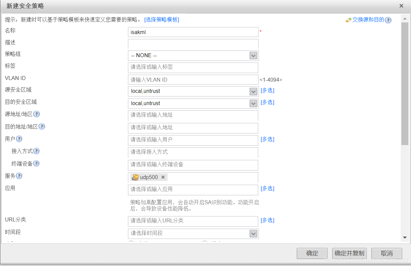Viewport: 411px width, 266px height.
Task: Click the swap arrows icon for 交换源和目的
Action: pos(348,20)
